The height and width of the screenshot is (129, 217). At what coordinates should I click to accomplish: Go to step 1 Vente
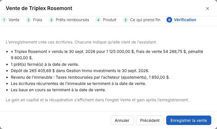[x=10, y=20]
